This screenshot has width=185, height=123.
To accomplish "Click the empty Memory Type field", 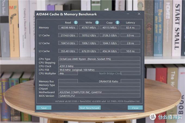I will 99,85.
